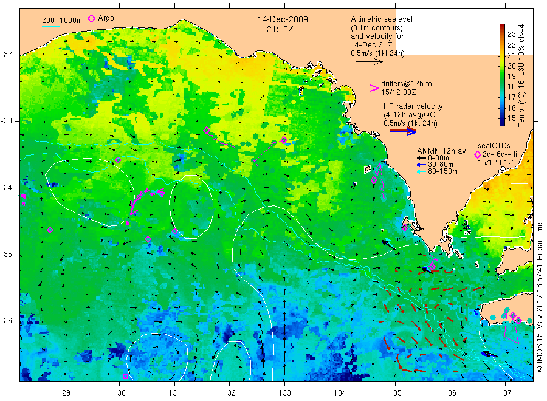The height and width of the screenshot is (401, 547).
Task: Click the red end of the temperature color bar
Action: tap(502, 27)
